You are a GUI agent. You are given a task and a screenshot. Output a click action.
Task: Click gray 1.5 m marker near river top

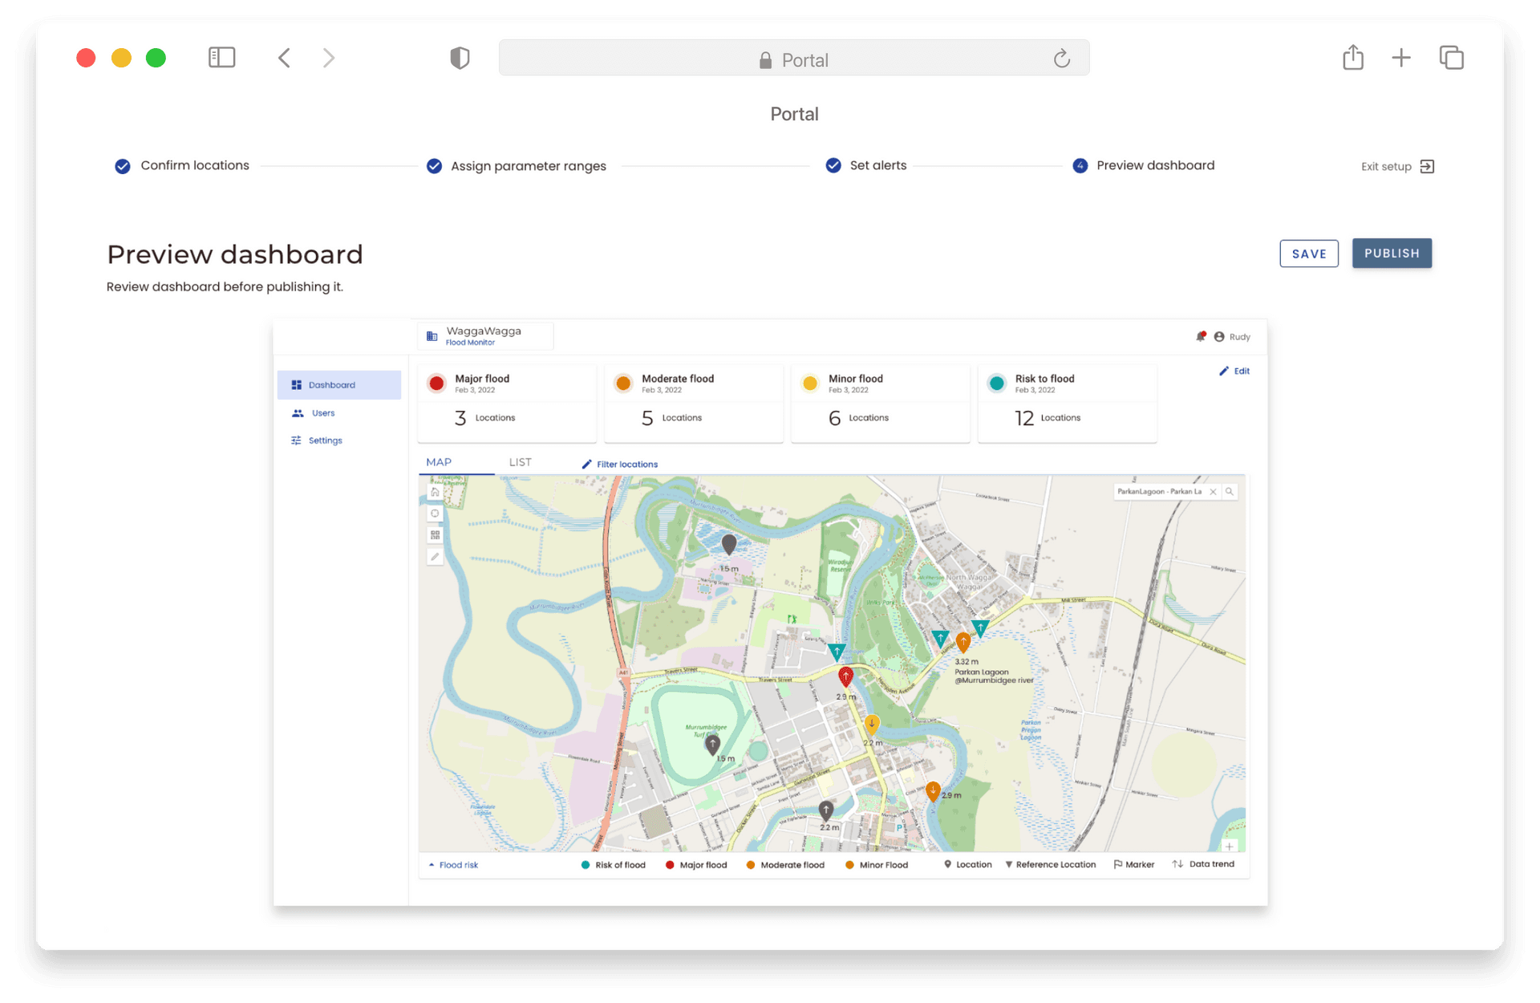(x=728, y=545)
